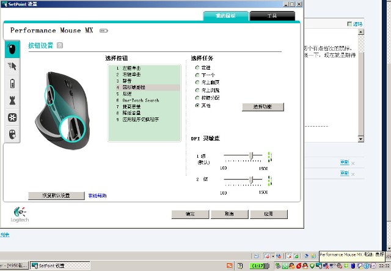Open the advanced settings asterisk sidebar icon
391x271 pixels.
click(x=12, y=117)
